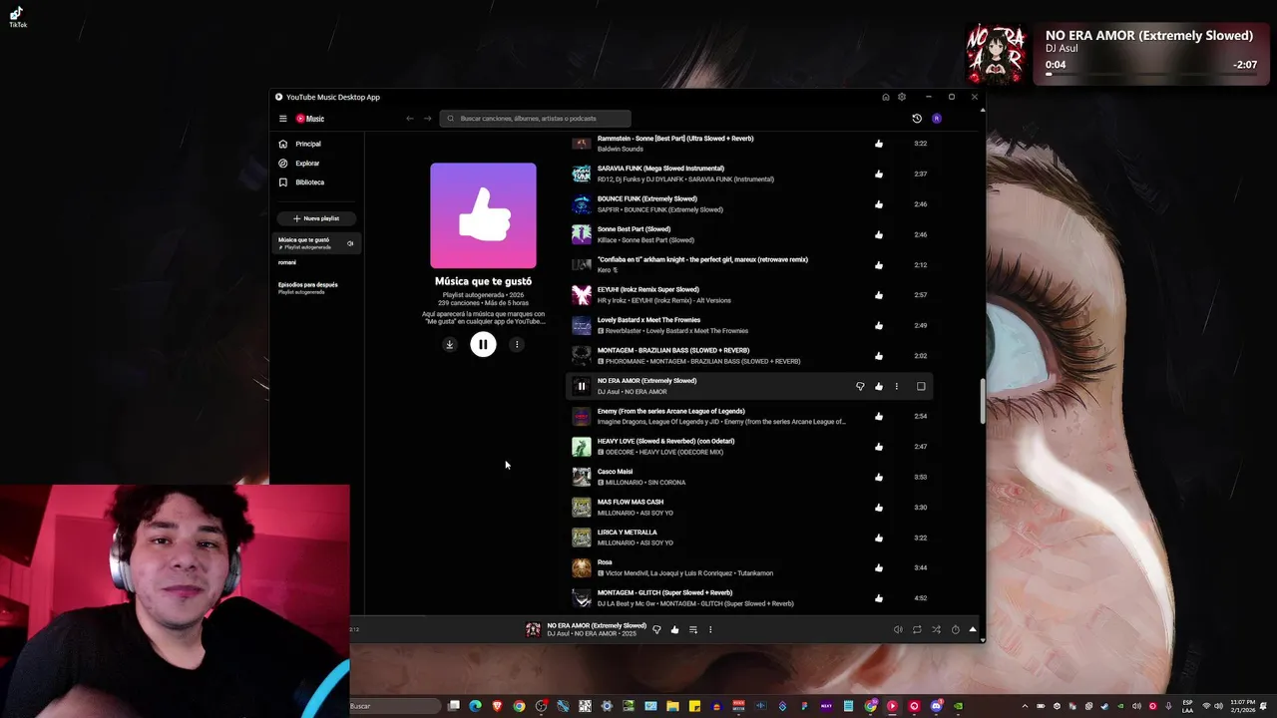Toggle repeat in player bar

point(917,629)
